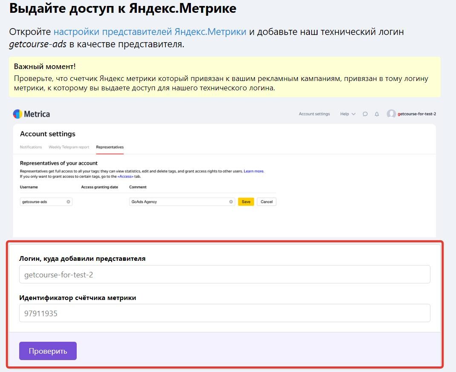Viewport: 456px width, 372px height.
Task: Click the user avatar icon
Action: pos(391,114)
